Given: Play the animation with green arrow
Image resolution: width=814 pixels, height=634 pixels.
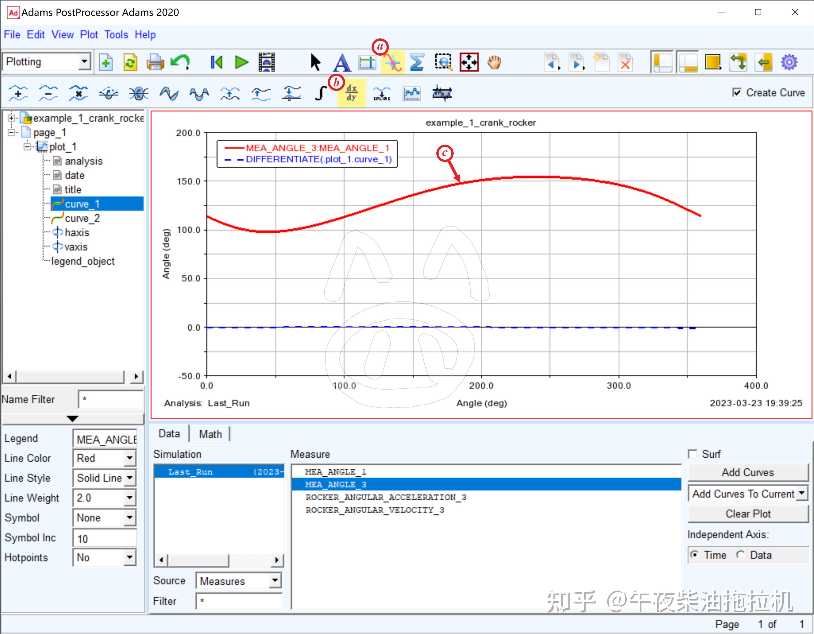Looking at the screenshot, I should pyautogui.click(x=241, y=62).
